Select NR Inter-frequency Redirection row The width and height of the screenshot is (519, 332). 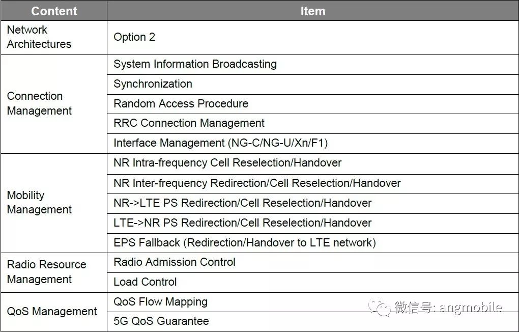[313, 184]
